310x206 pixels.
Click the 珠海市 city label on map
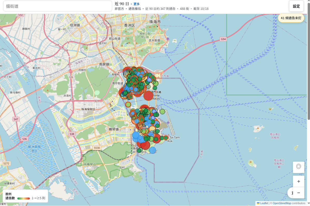155,22
